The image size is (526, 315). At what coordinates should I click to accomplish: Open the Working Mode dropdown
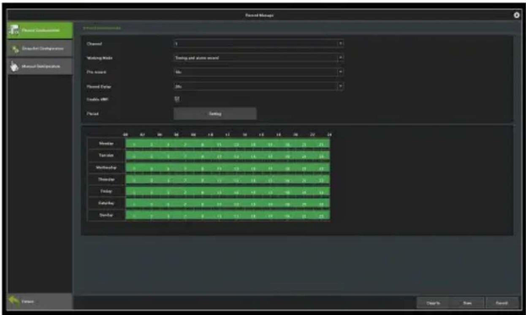pyautogui.click(x=258, y=58)
